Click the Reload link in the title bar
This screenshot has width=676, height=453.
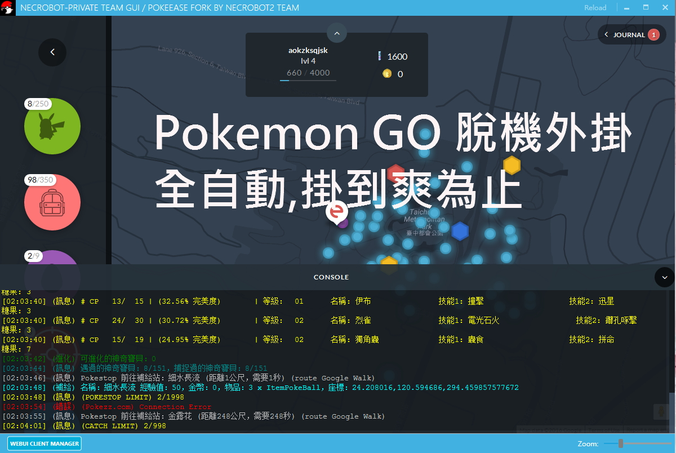point(595,8)
